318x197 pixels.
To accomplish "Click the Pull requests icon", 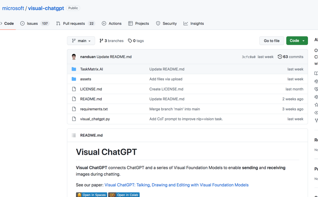I will point(58,23).
